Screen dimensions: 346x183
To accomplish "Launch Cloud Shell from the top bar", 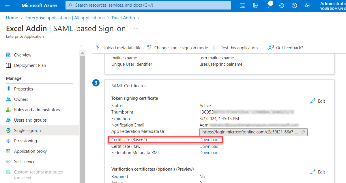I will point(243,5).
